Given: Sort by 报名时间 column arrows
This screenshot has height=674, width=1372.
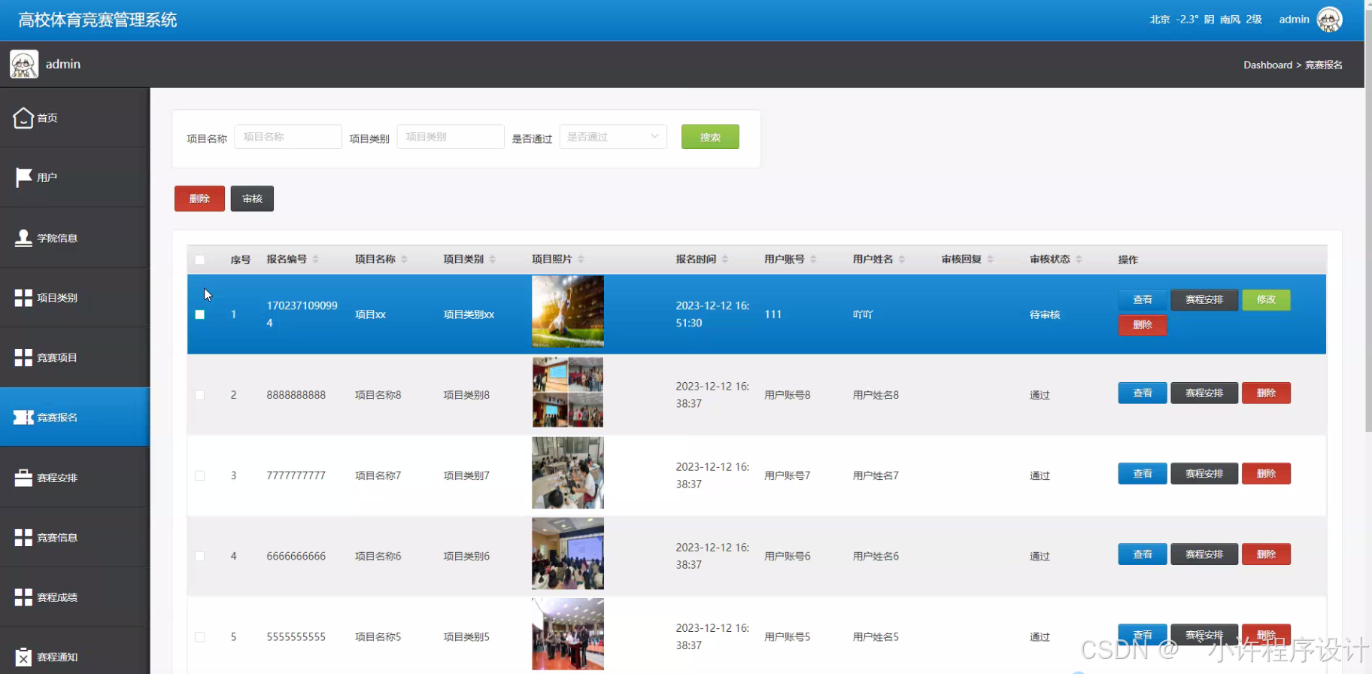Looking at the screenshot, I should click(x=725, y=259).
